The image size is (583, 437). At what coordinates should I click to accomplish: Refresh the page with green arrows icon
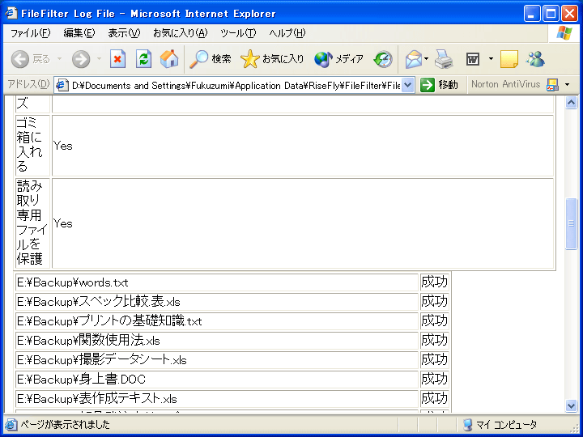(143, 59)
